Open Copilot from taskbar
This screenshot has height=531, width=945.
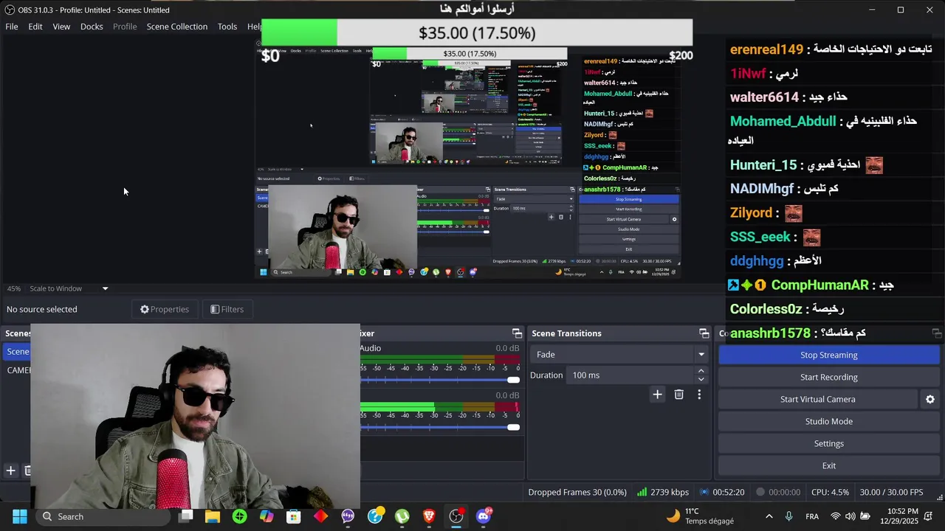coord(267,516)
